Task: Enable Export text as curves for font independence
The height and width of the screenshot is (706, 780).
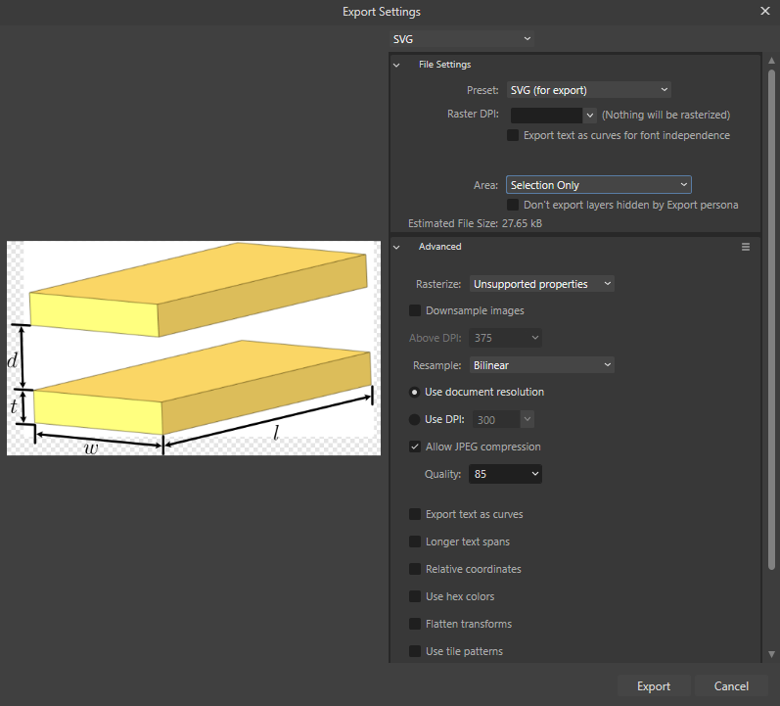Action: coord(513,136)
